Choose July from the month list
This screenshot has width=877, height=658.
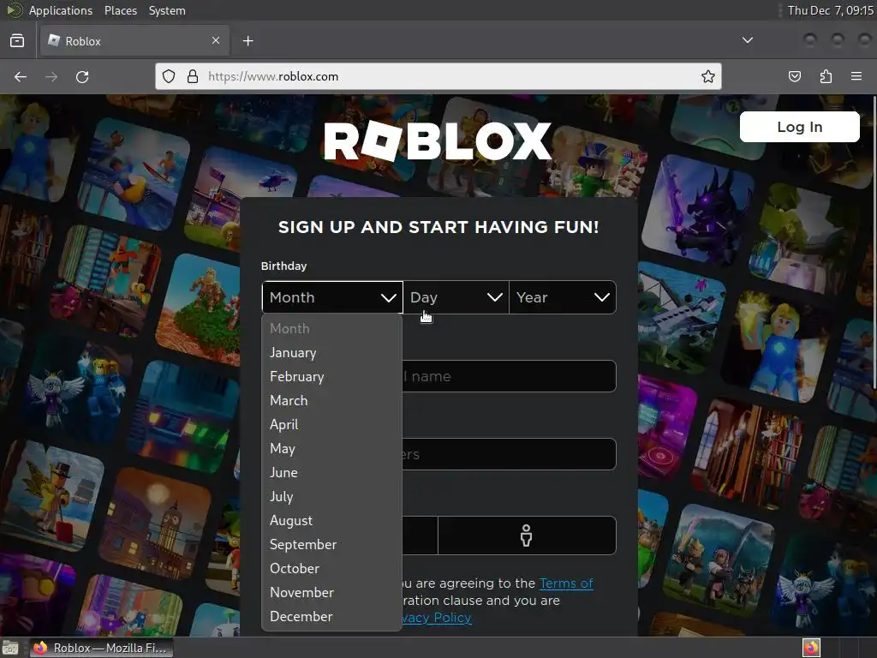click(331, 497)
